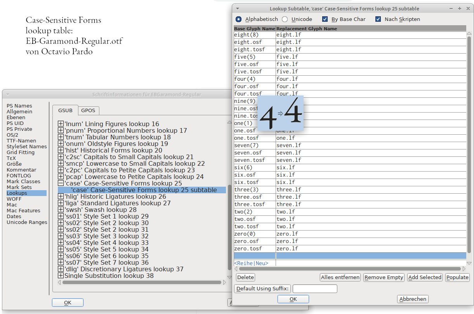
Task: Open StyleSet Names section in sidebar
Action: coord(27,146)
